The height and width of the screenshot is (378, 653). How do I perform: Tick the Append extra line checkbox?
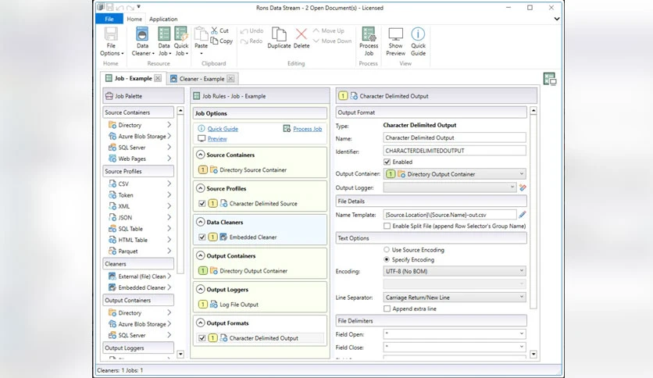[x=387, y=309]
